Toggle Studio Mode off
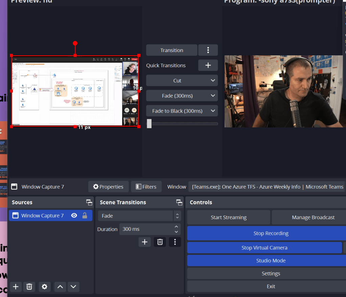The height and width of the screenshot is (297, 346). point(267,261)
